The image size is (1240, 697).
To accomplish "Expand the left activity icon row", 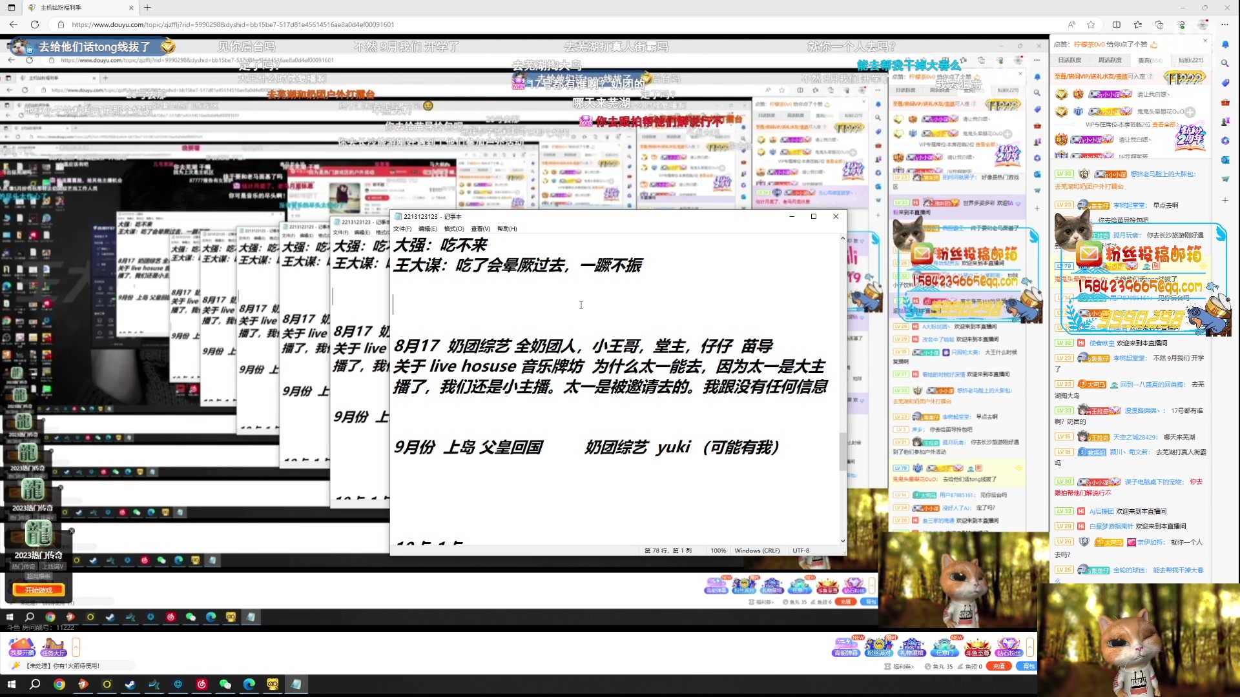I will click(76, 647).
